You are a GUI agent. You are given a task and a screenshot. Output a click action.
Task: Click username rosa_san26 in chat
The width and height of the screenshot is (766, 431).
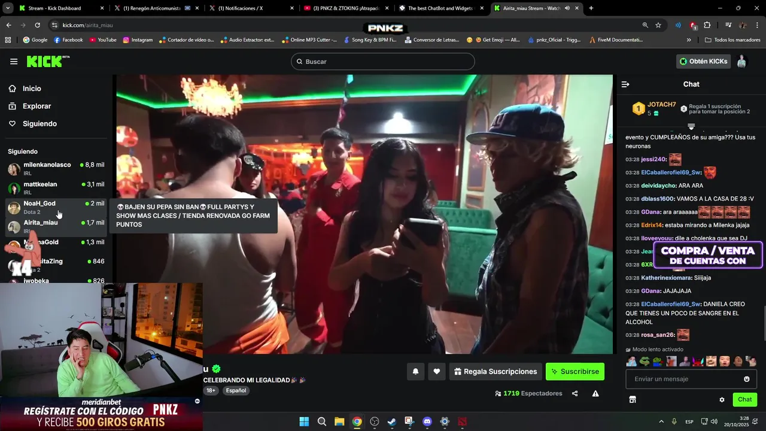tap(657, 335)
